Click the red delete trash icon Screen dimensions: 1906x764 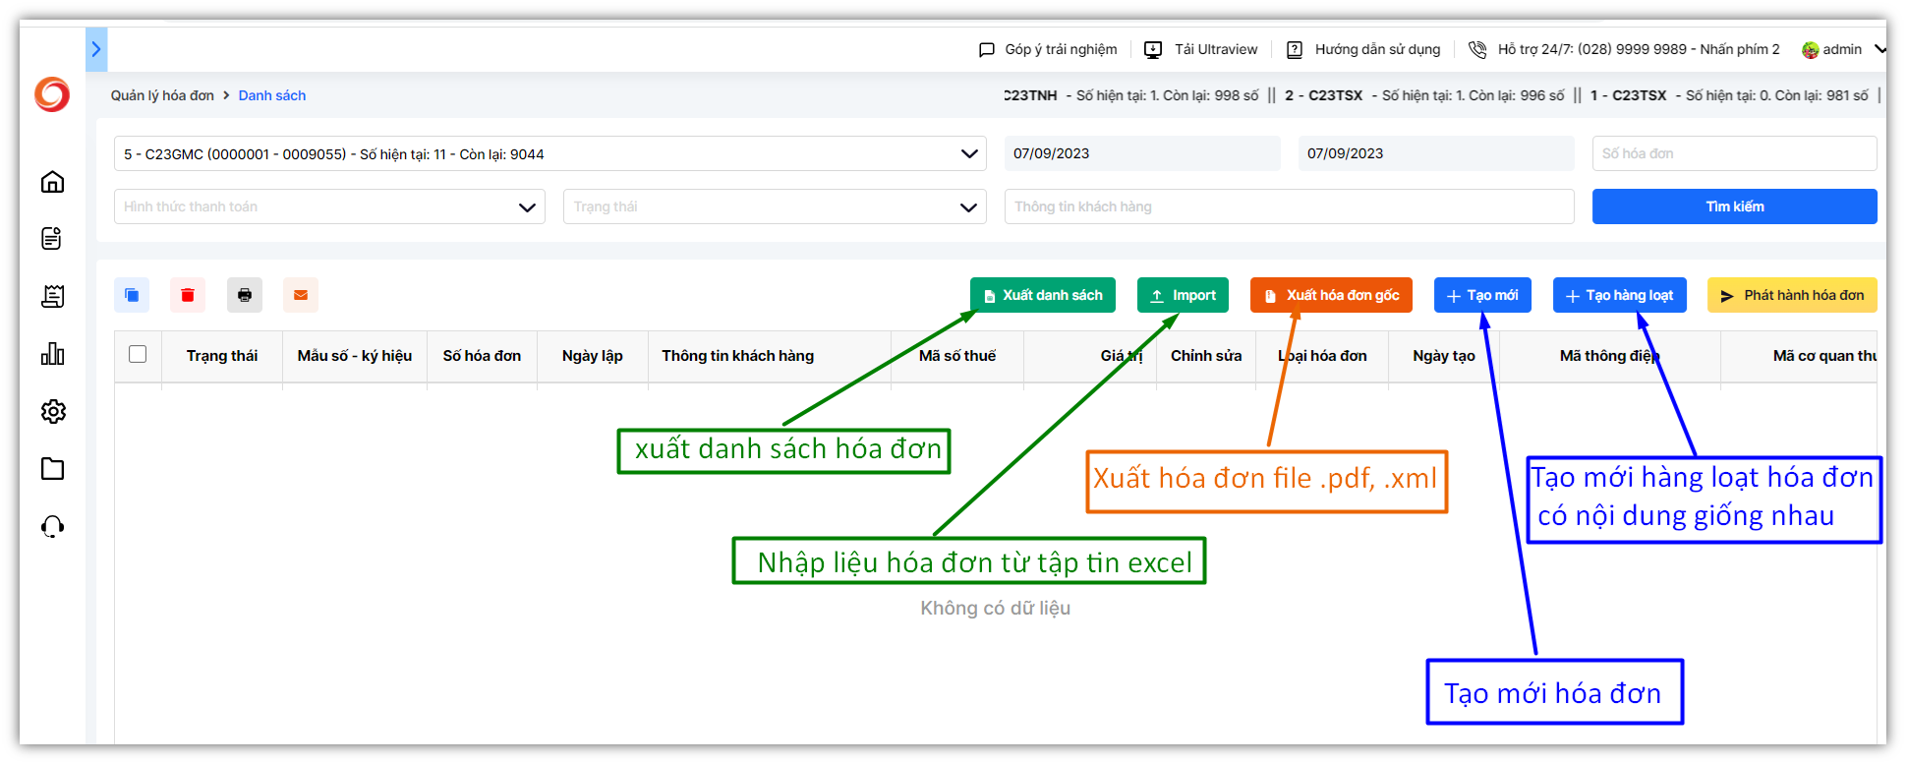[188, 295]
